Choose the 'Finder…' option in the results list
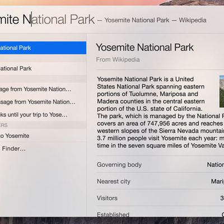Viewport: 224px width, 224px height. [43, 148]
